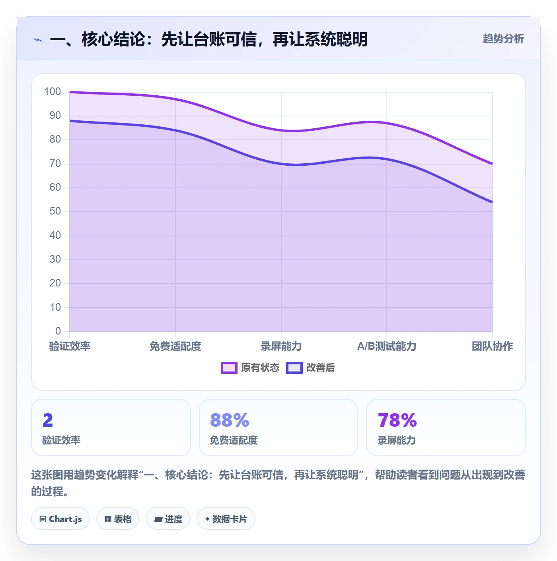Click the 0 y-axis value
The image size is (557, 561).
58,331
